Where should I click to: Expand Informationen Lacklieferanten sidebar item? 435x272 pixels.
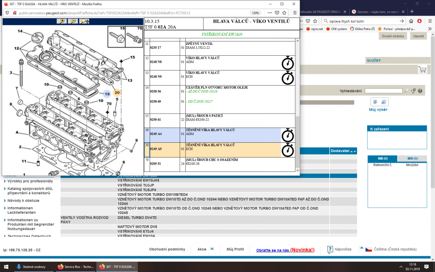22,210
